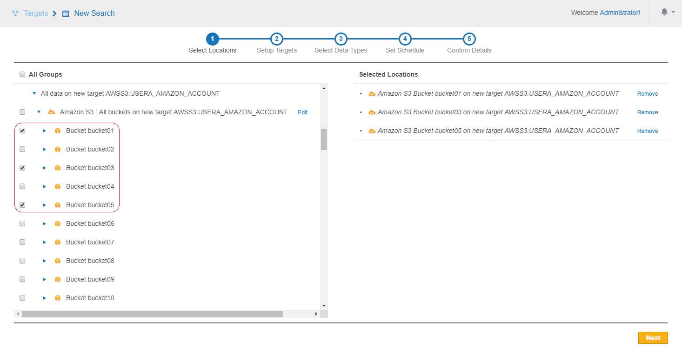Screen dimensions: 682x348
Task: Jump to step 5 Confirm Details
Action: (x=469, y=39)
